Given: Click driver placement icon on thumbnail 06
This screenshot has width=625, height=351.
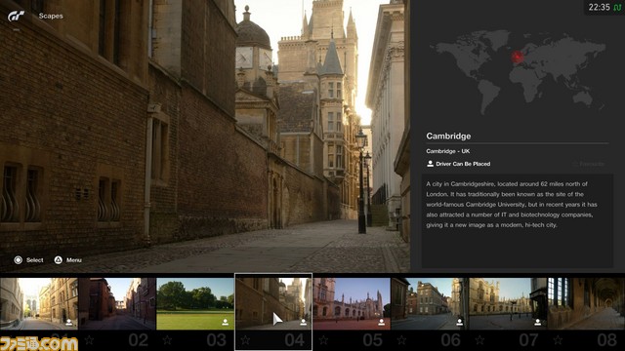Looking at the screenshot, I should 460,322.
